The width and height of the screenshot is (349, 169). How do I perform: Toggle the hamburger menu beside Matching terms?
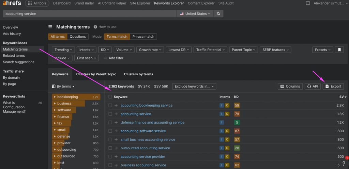[50, 27]
